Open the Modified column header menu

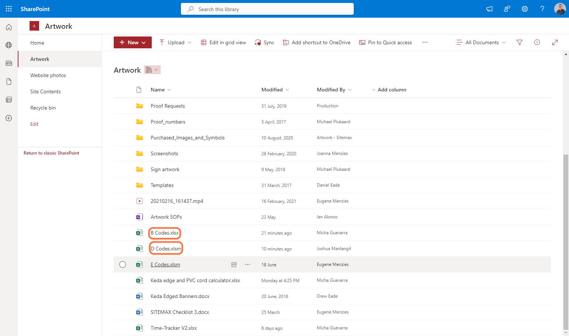(x=275, y=90)
